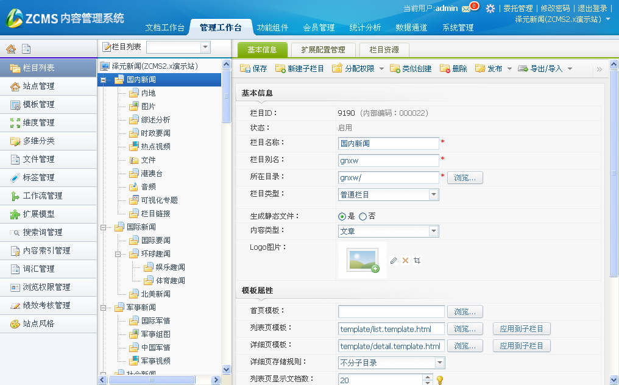Open the 详细页存储规则 dropdown
This screenshot has width=619, height=385.
tap(439, 363)
